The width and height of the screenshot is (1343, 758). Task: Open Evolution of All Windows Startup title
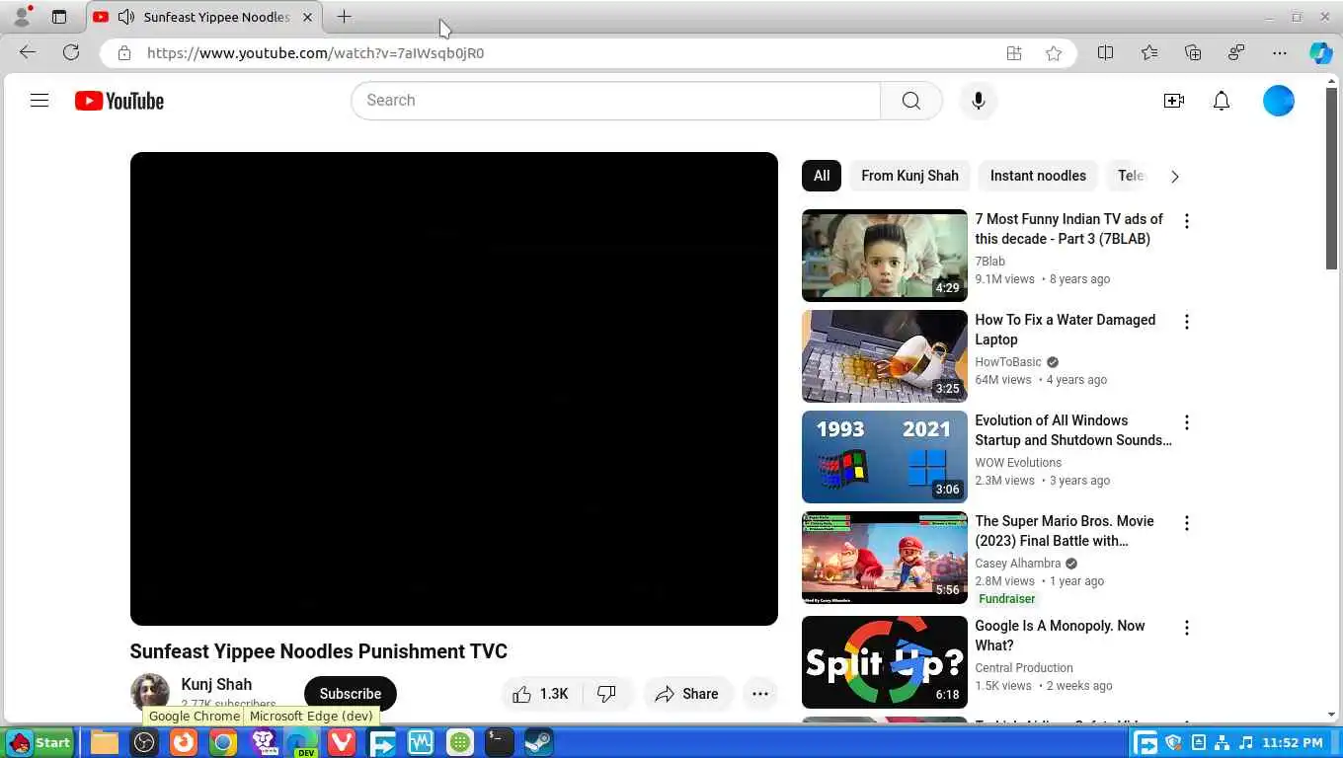(1073, 430)
